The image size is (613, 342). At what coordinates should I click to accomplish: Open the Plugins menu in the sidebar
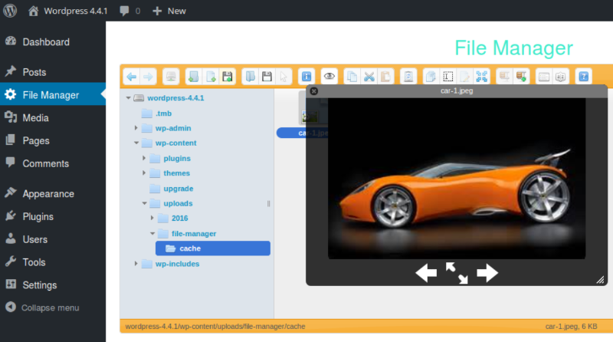(x=38, y=216)
